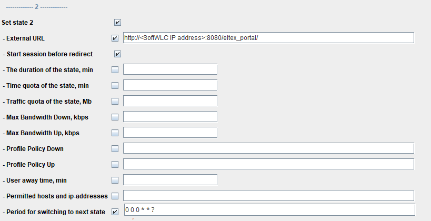Check the Max Bandwidth Down checkbox

[x=115, y=117]
